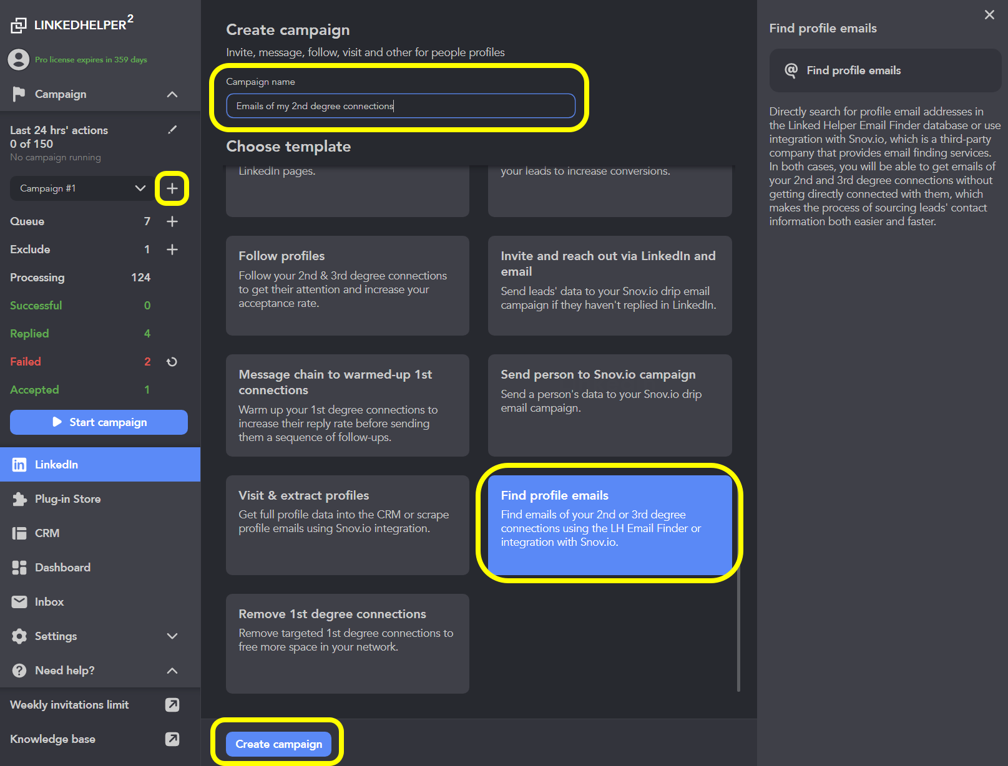Click the Campaign flag icon

click(x=19, y=94)
